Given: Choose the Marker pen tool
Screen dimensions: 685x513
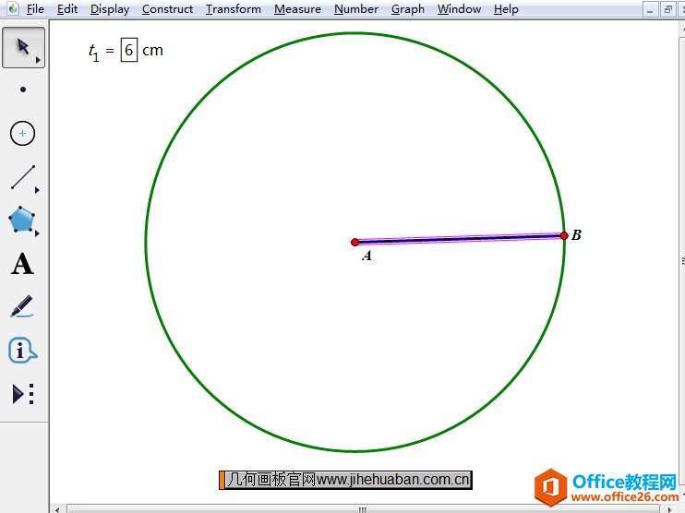Looking at the screenshot, I should pos(22,306).
